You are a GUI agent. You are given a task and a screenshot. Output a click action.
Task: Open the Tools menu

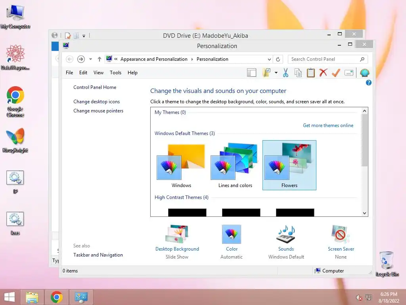coord(115,73)
